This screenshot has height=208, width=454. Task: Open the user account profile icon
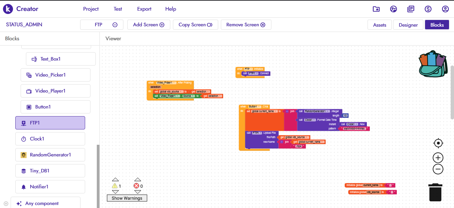pos(445,9)
